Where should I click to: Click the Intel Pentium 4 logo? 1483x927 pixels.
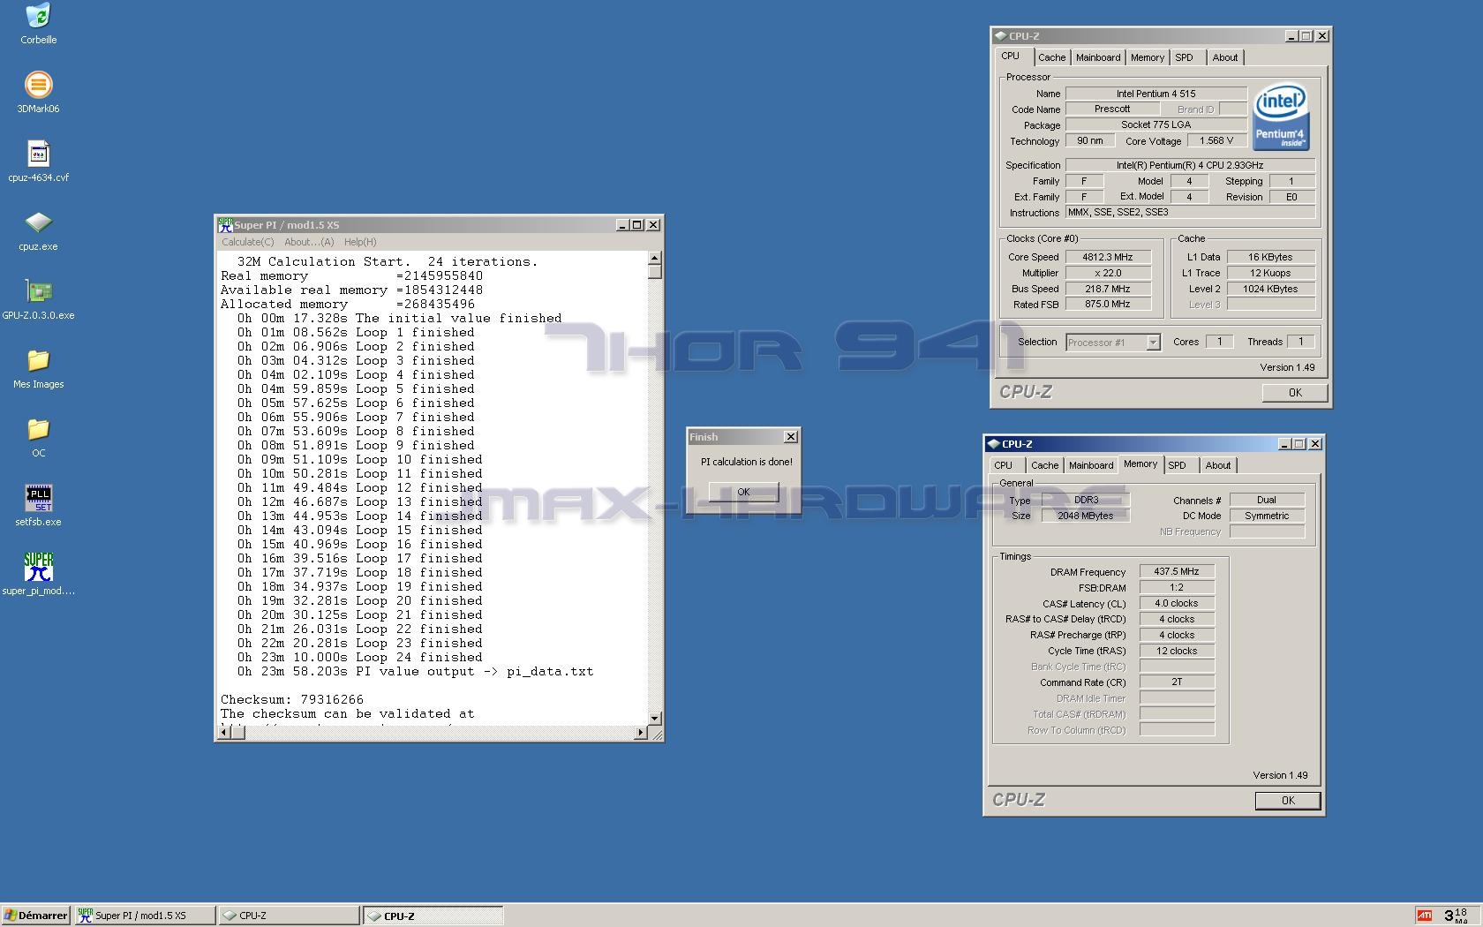click(1281, 118)
